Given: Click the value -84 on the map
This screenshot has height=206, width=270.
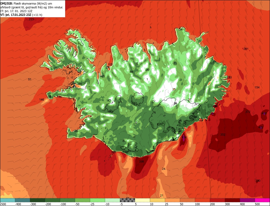Looking at the screenshot, I should (x=131, y=71).
